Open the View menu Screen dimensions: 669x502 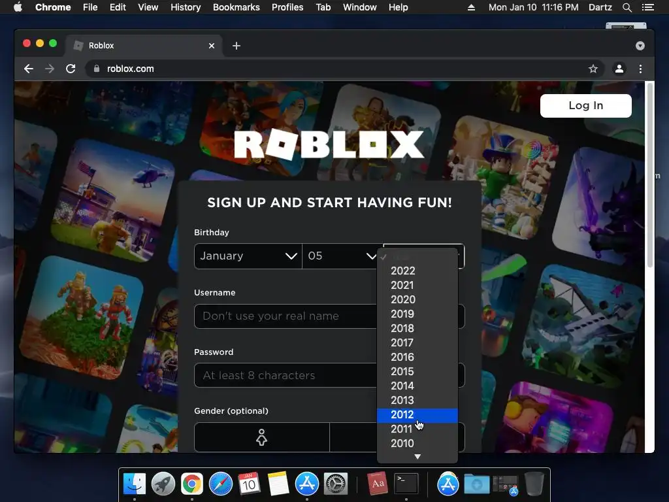pyautogui.click(x=148, y=7)
